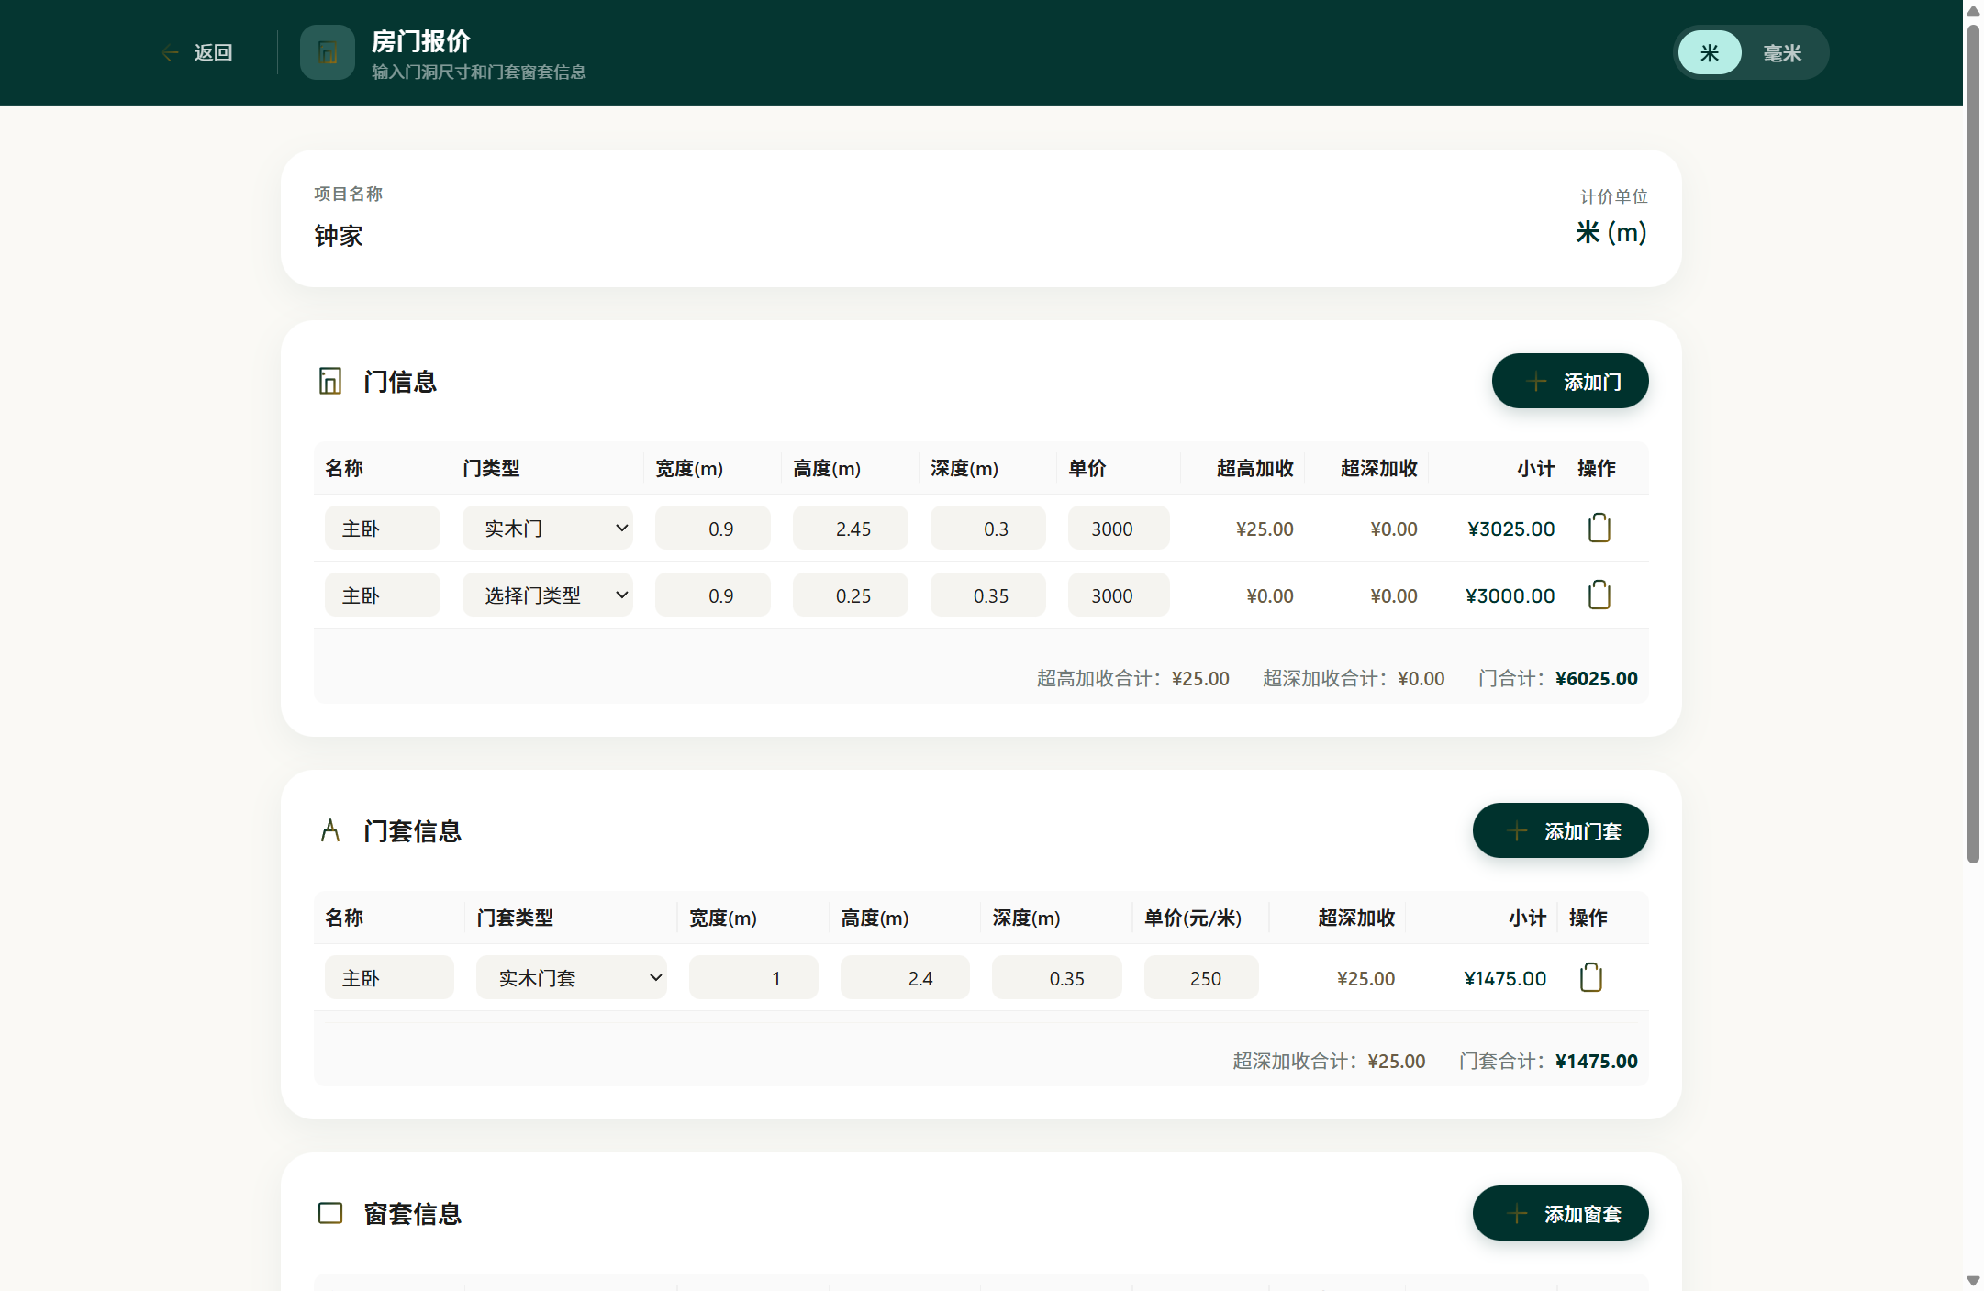Image resolution: width=1984 pixels, height=1291 pixels.
Task: Open the 实木门 door type dropdown
Action: click(x=548, y=528)
